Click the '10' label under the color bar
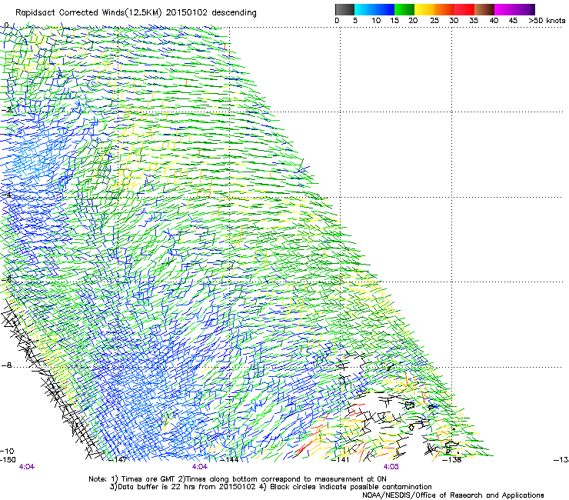Image resolution: width=569 pixels, height=500 pixels. click(x=376, y=21)
